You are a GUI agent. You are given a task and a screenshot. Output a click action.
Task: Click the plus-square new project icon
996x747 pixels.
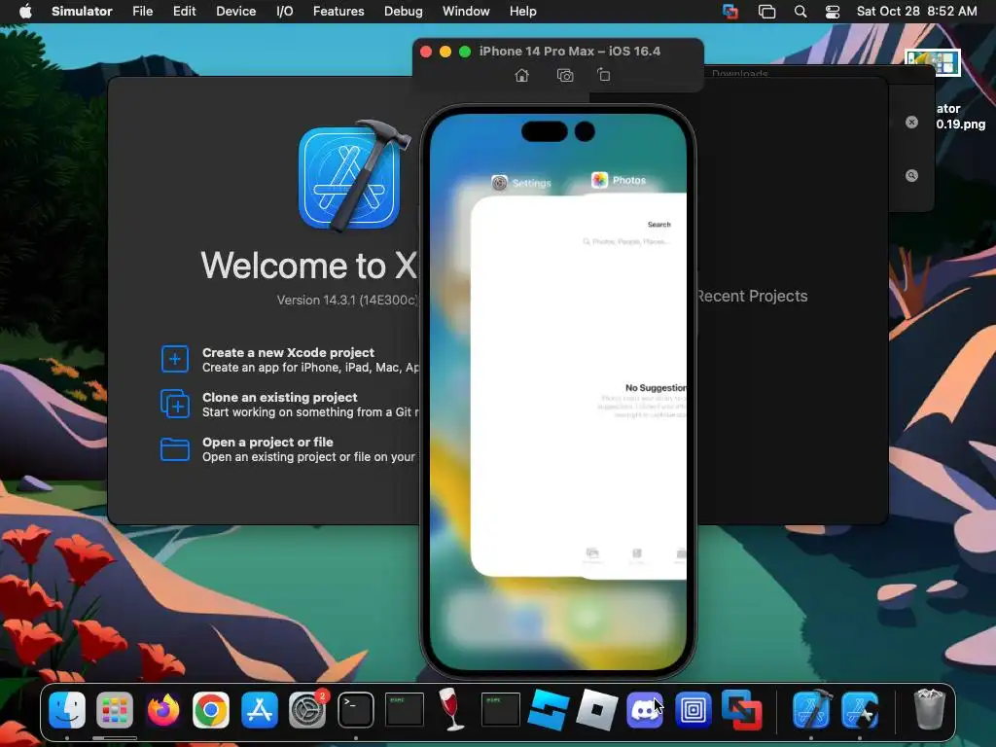pos(175,359)
